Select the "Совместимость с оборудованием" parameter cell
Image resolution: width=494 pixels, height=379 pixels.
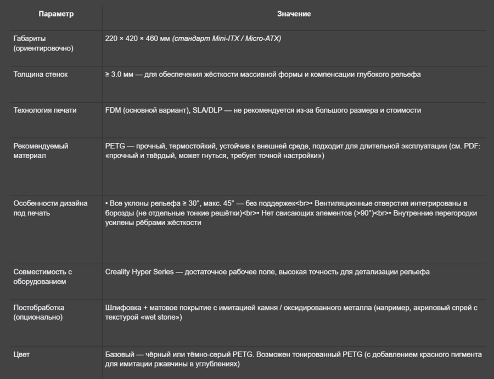pyautogui.click(x=43, y=276)
